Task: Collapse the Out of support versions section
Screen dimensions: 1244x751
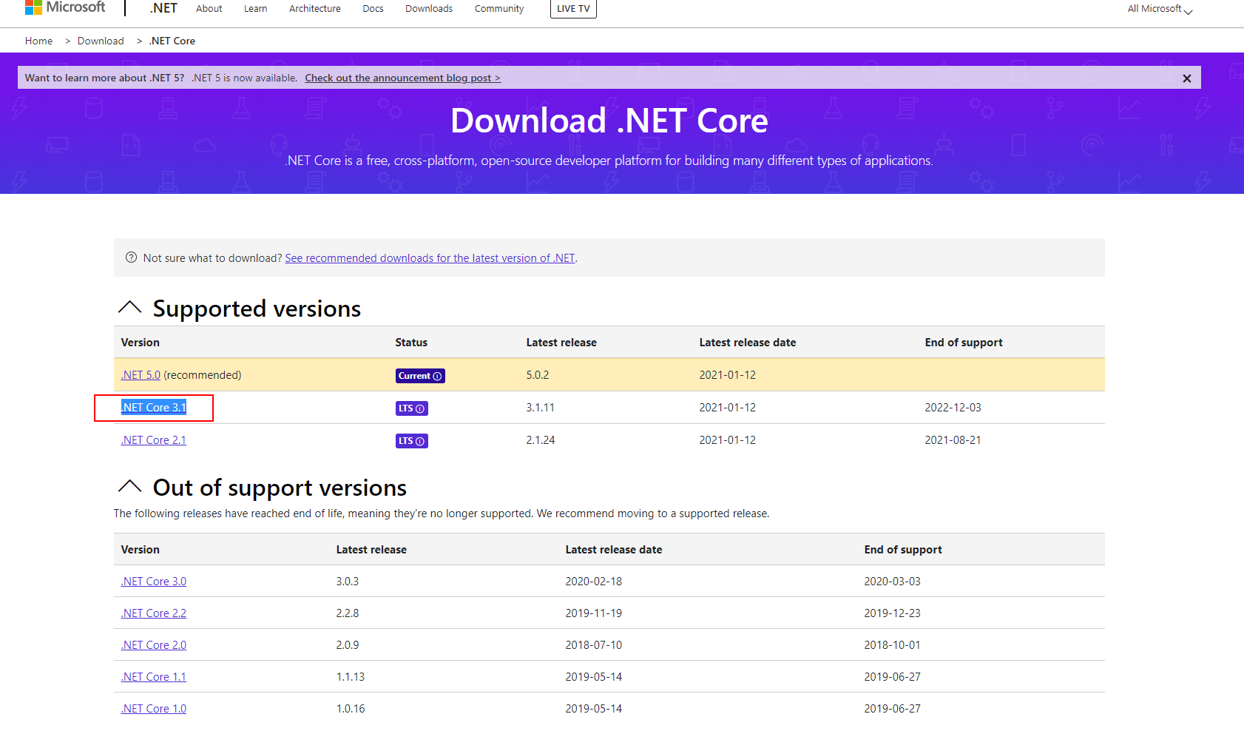Action: click(130, 487)
